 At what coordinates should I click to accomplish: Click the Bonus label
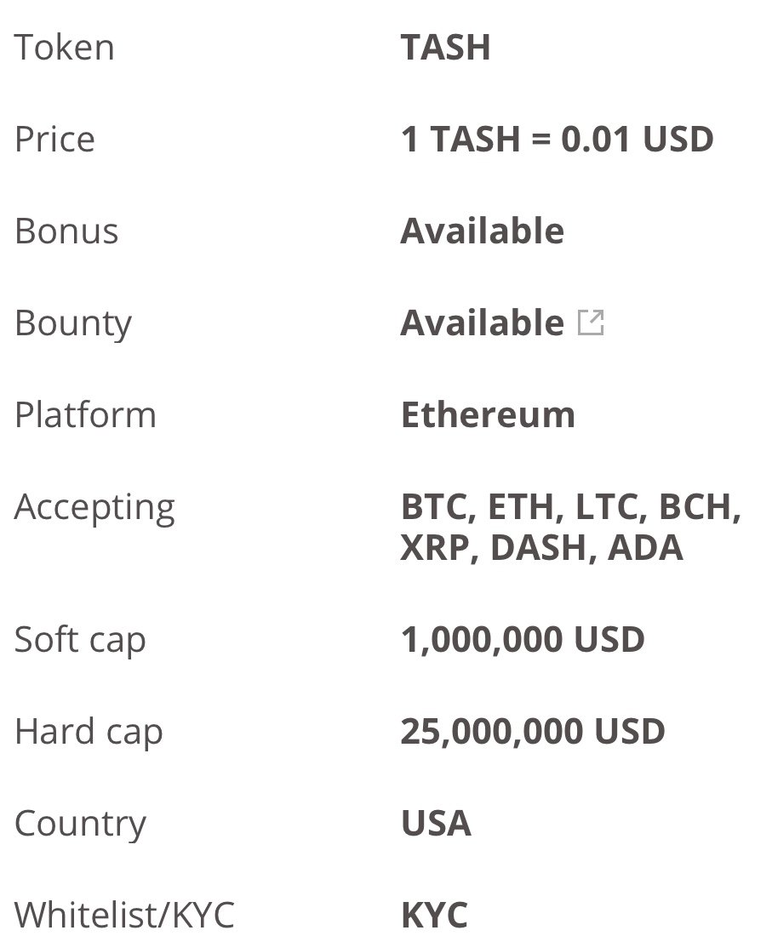point(66,231)
